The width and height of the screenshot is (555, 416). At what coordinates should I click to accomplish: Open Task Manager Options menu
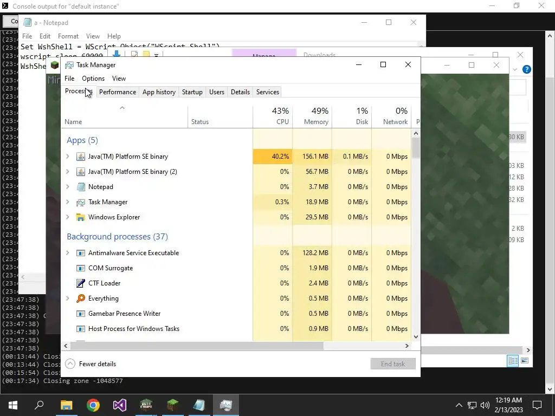[93, 79]
